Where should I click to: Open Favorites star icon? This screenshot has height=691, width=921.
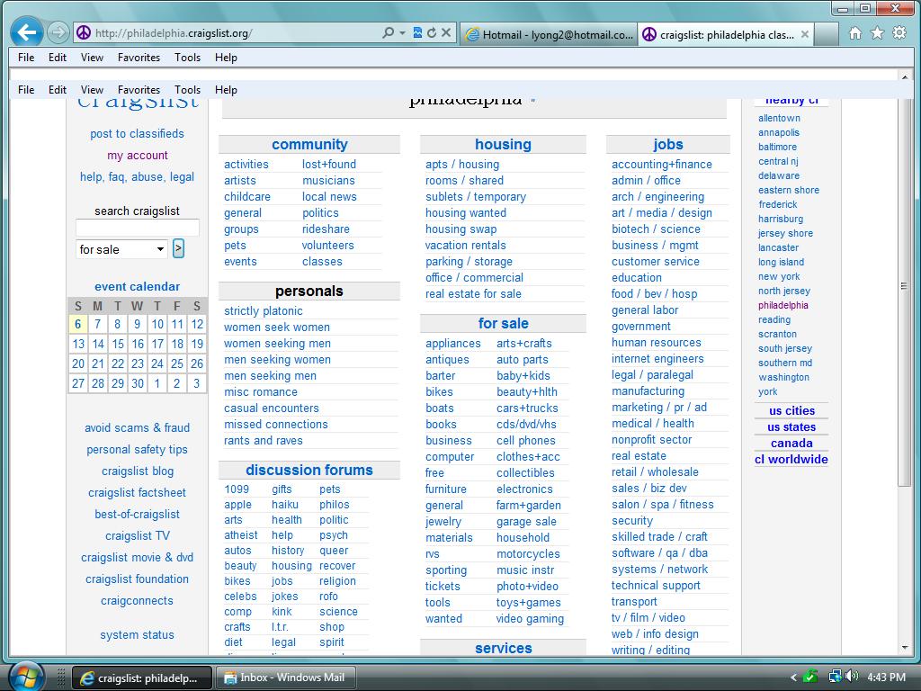877,33
